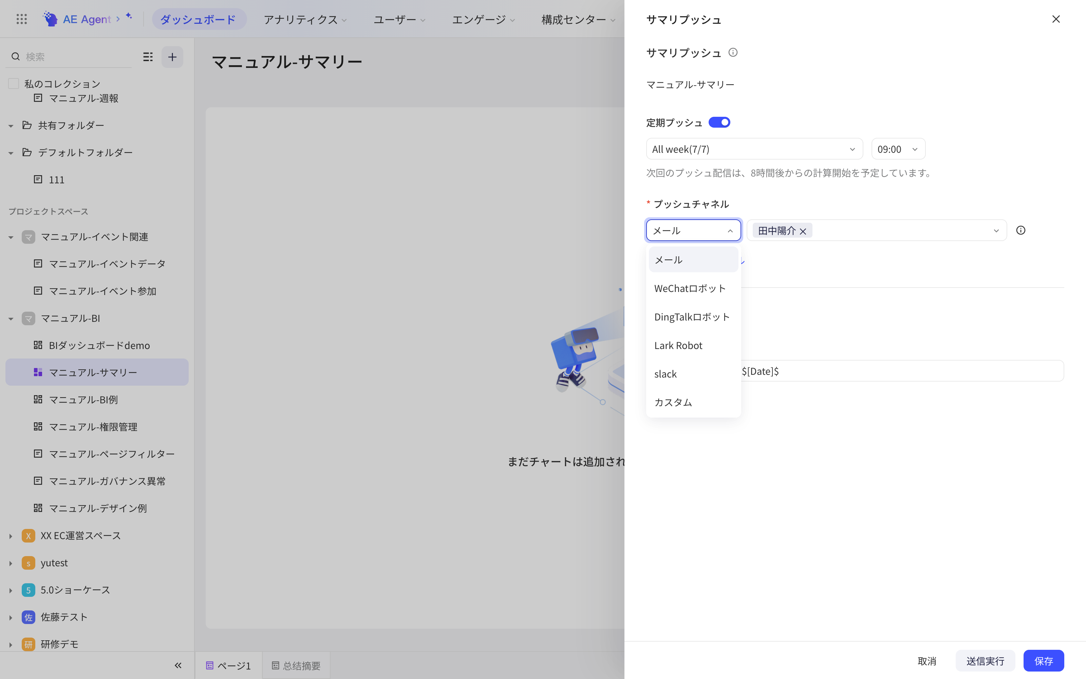The height and width of the screenshot is (679, 1086).
Task: Click the XX EC運営スペース orange icon
Action: tap(28, 536)
